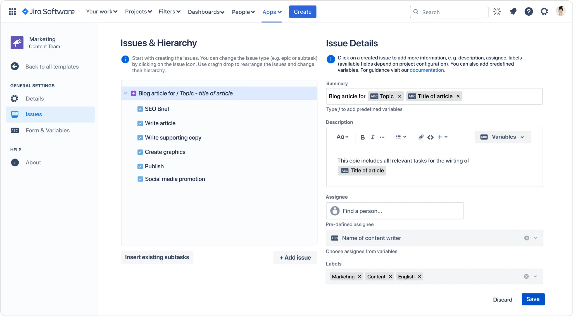Screen dimensions: 573x316
Task: Click the Jira Software logo
Action: (48, 12)
